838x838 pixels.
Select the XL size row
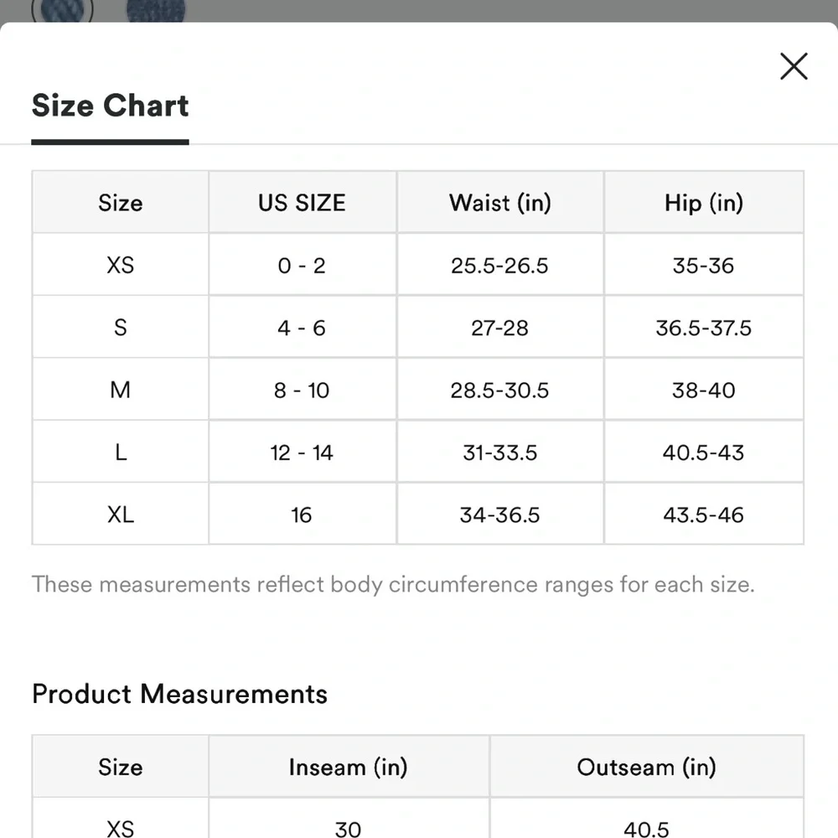120,514
